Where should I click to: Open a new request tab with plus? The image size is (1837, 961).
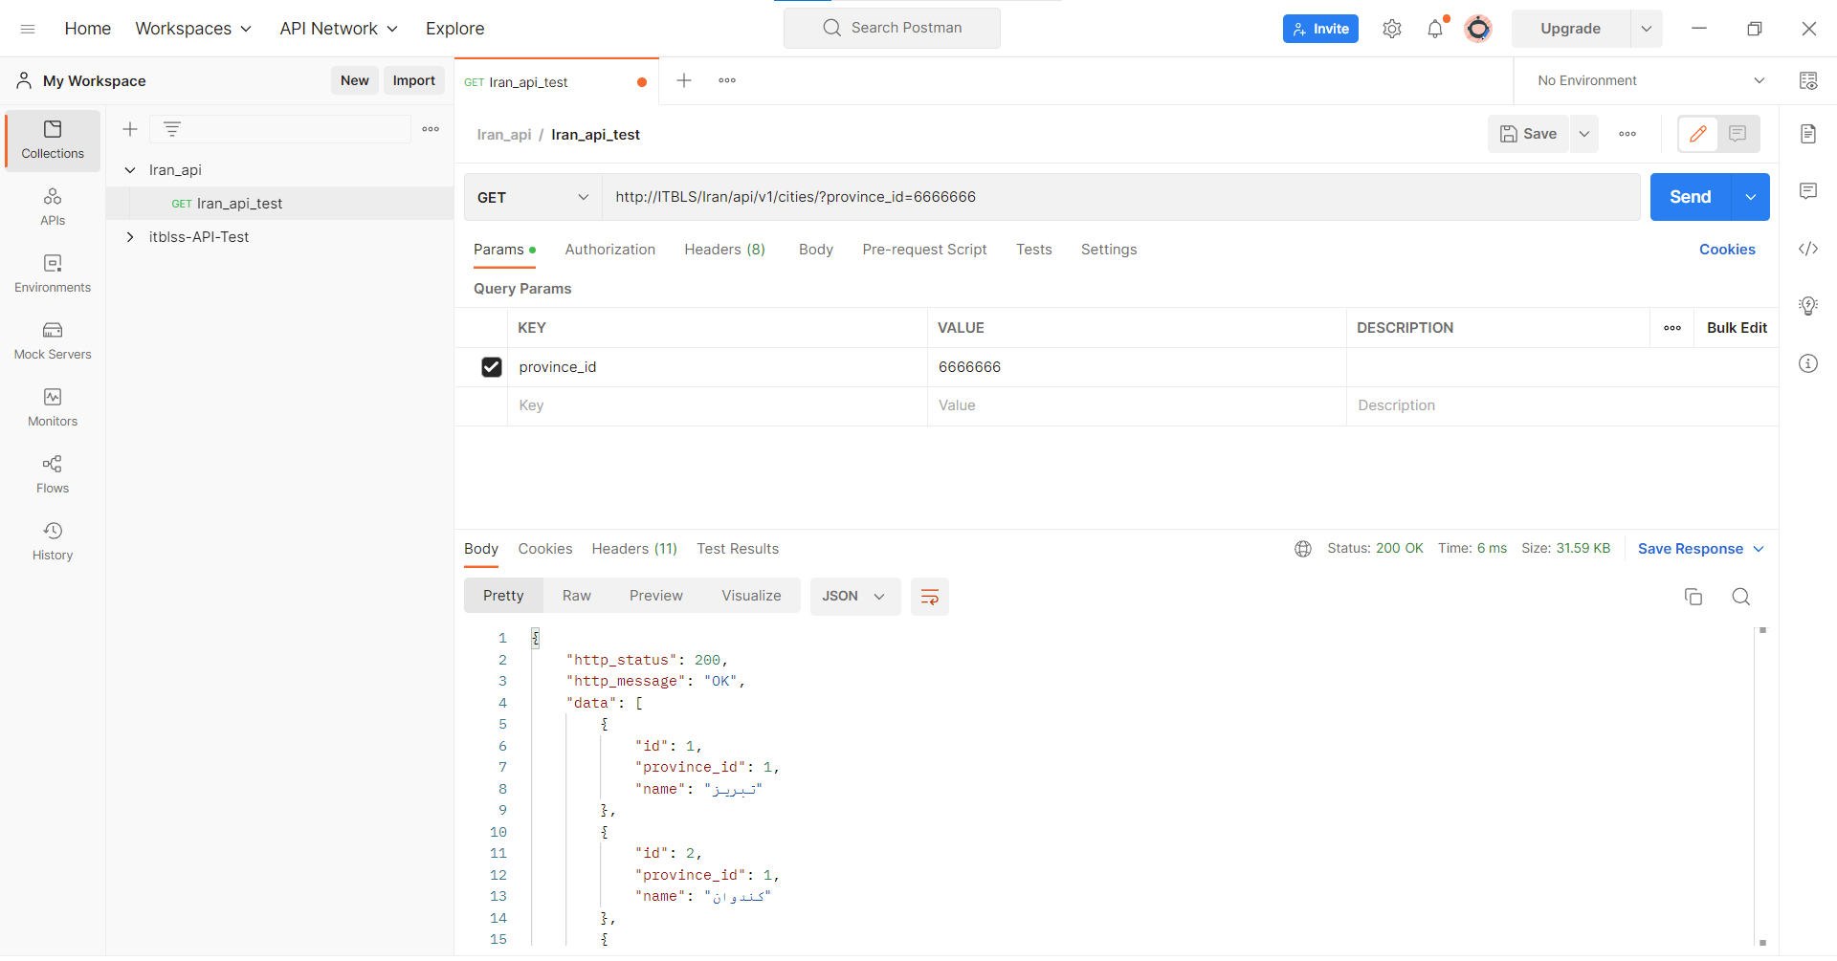click(x=684, y=80)
